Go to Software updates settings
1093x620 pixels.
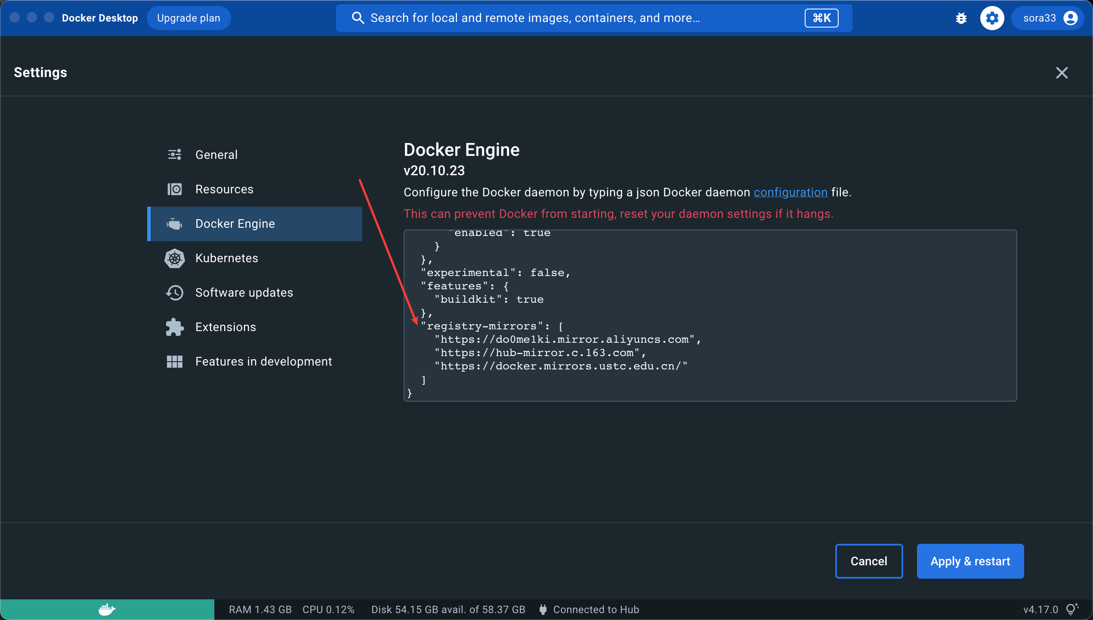point(244,293)
